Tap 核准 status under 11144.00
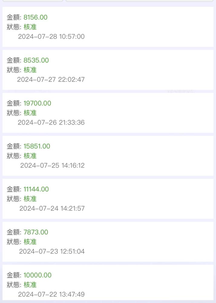Screen dimensions: 216x303 [x=30, y=199]
